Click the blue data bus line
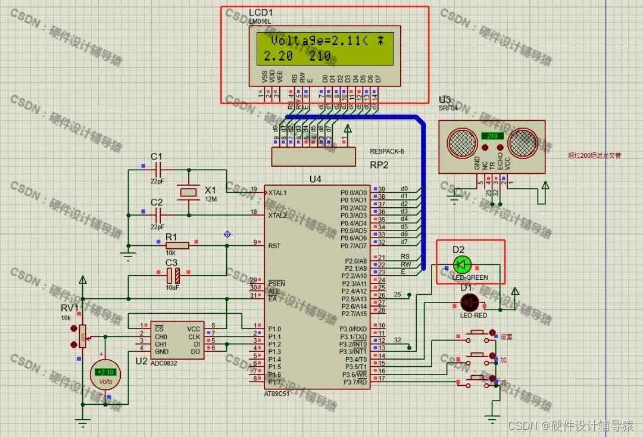 point(423,193)
